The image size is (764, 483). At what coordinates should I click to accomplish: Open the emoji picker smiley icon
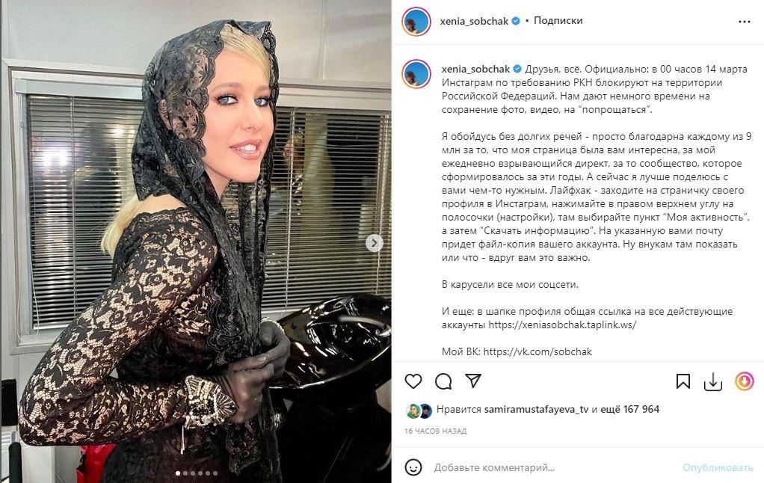(x=413, y=467)
